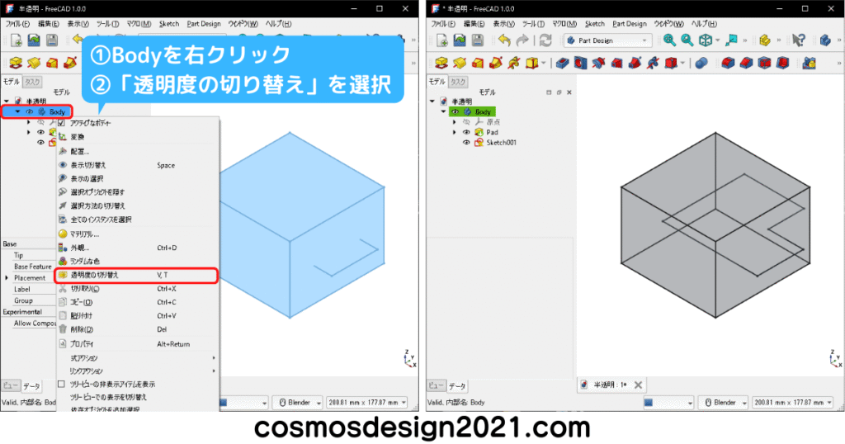845x444 pixels.
Task: Click Groove tool icon in right window
Action: coord(598,64)
